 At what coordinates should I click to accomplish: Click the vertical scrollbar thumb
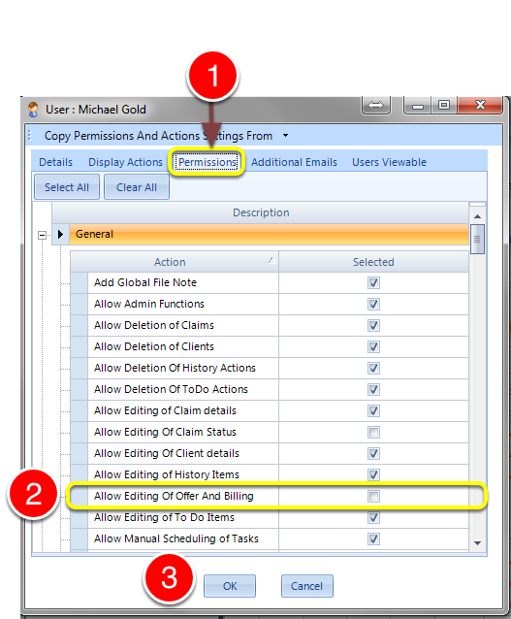[x=477, y=240]
